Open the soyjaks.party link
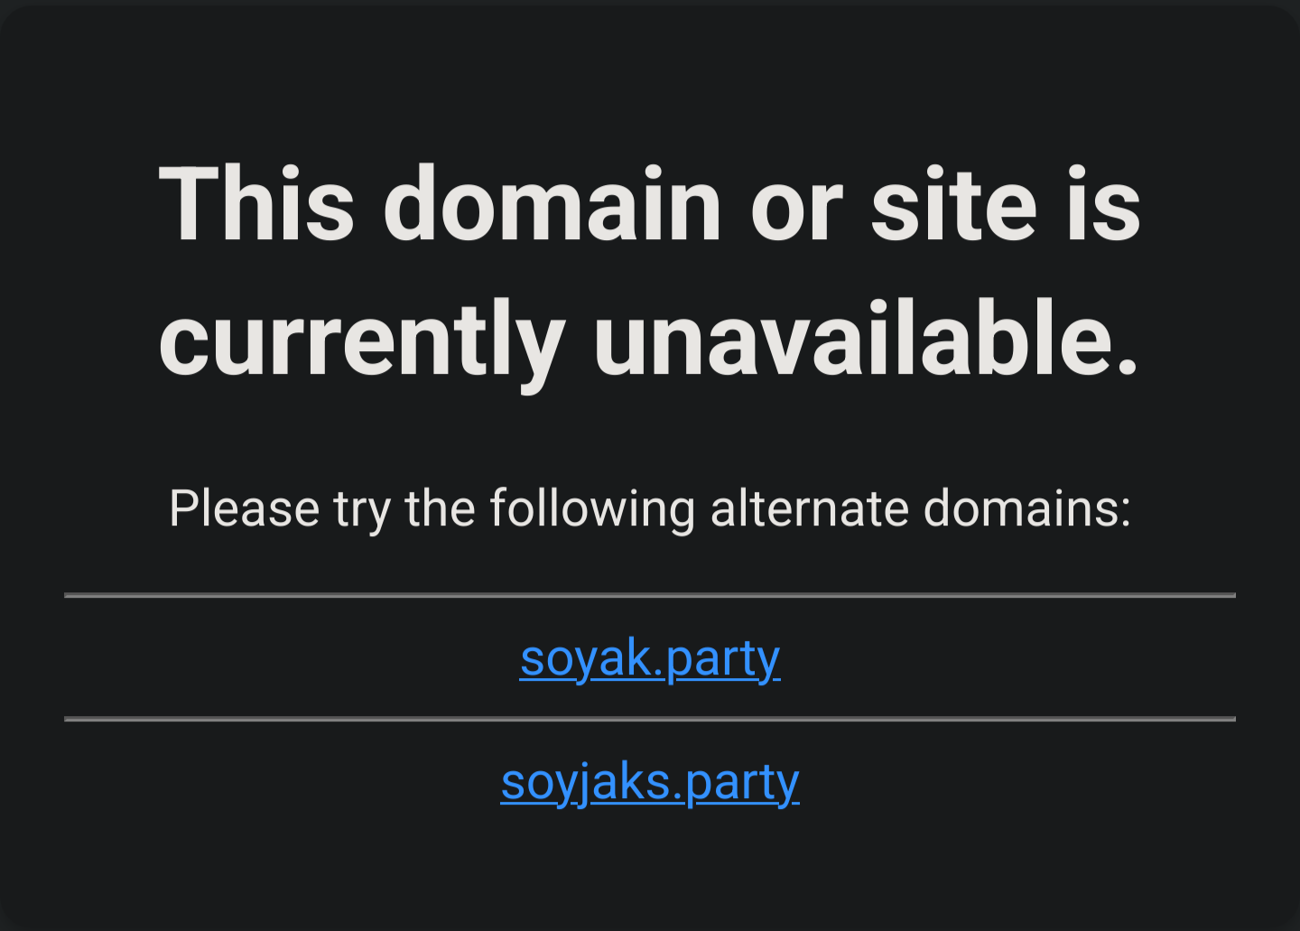Image resolution: width=1300 pixels, height=931 pixels. (x=650, y=783)
